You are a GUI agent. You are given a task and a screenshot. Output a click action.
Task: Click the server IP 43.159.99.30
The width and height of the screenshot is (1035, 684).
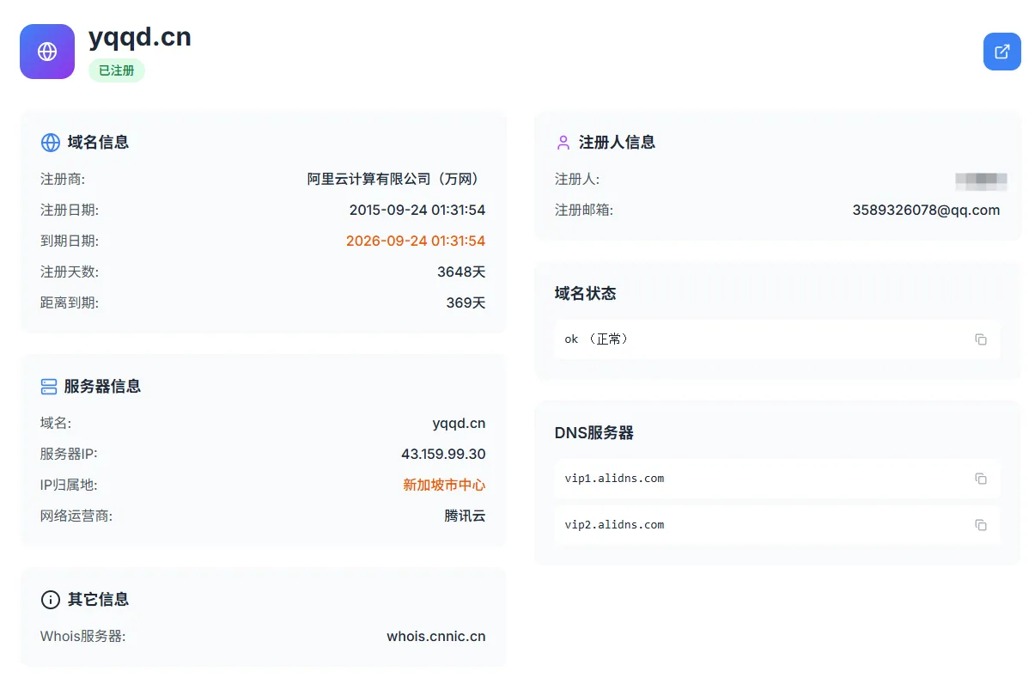[x=443, y=455]
